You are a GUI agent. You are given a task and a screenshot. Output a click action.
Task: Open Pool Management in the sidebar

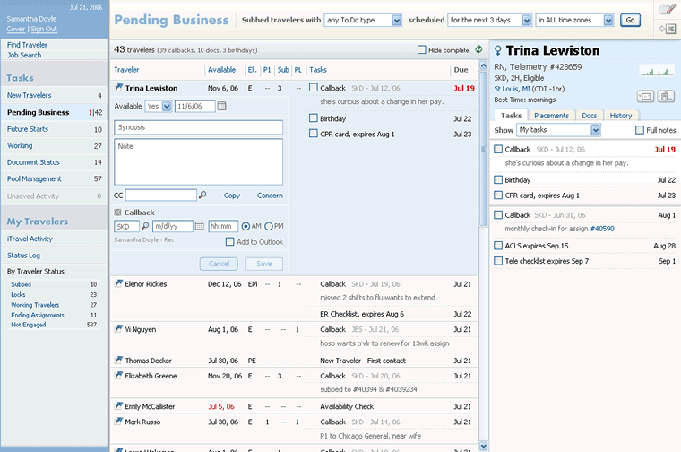tap(54, 178)
